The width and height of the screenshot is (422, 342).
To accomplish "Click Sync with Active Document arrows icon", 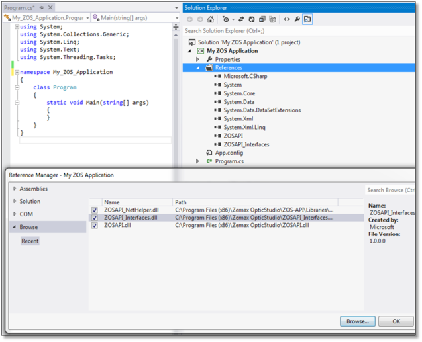I will pyautogui.click(x=241, y=19).
